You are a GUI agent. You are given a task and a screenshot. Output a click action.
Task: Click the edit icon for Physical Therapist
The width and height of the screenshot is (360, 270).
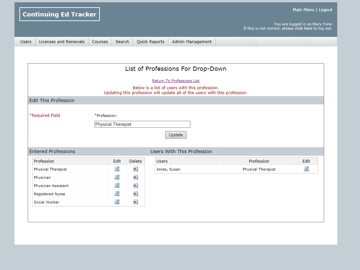point(117,169)
